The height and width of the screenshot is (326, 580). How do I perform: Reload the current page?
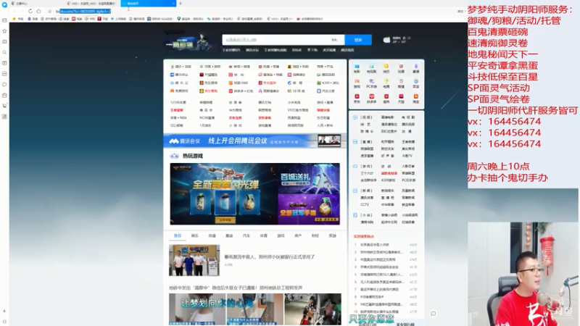[30, 11]
